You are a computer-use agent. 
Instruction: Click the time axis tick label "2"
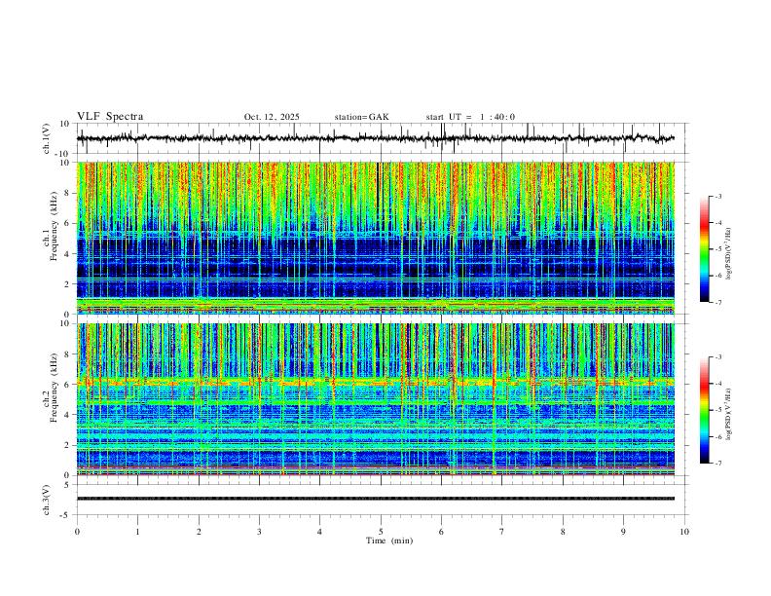click(199, 532)
